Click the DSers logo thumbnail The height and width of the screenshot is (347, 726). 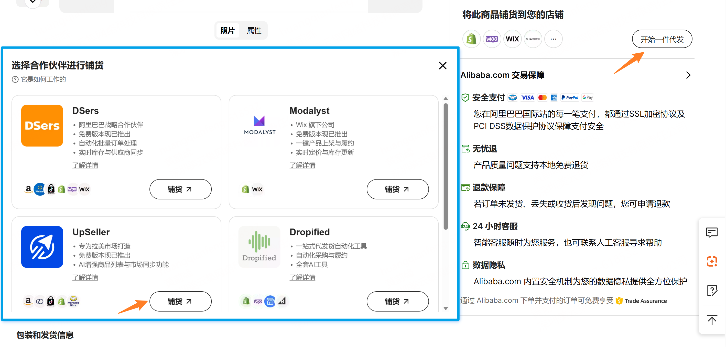[x=42, y=125]
